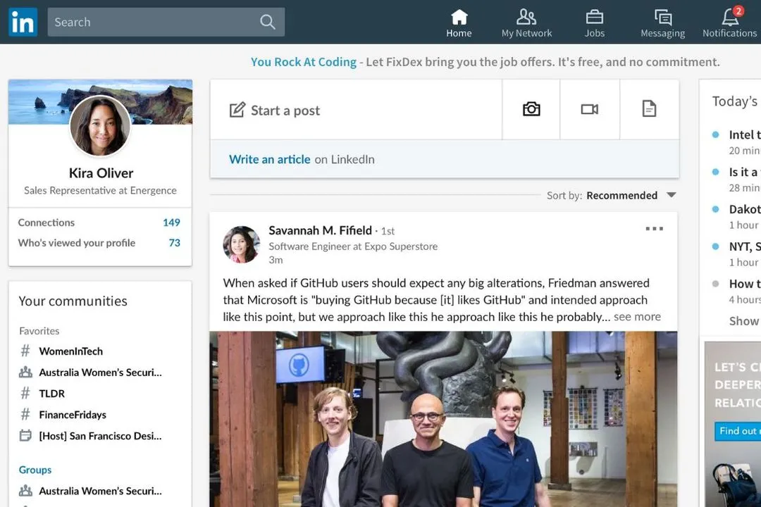
Task: Focus the Search input field
Action: [166, 22]
